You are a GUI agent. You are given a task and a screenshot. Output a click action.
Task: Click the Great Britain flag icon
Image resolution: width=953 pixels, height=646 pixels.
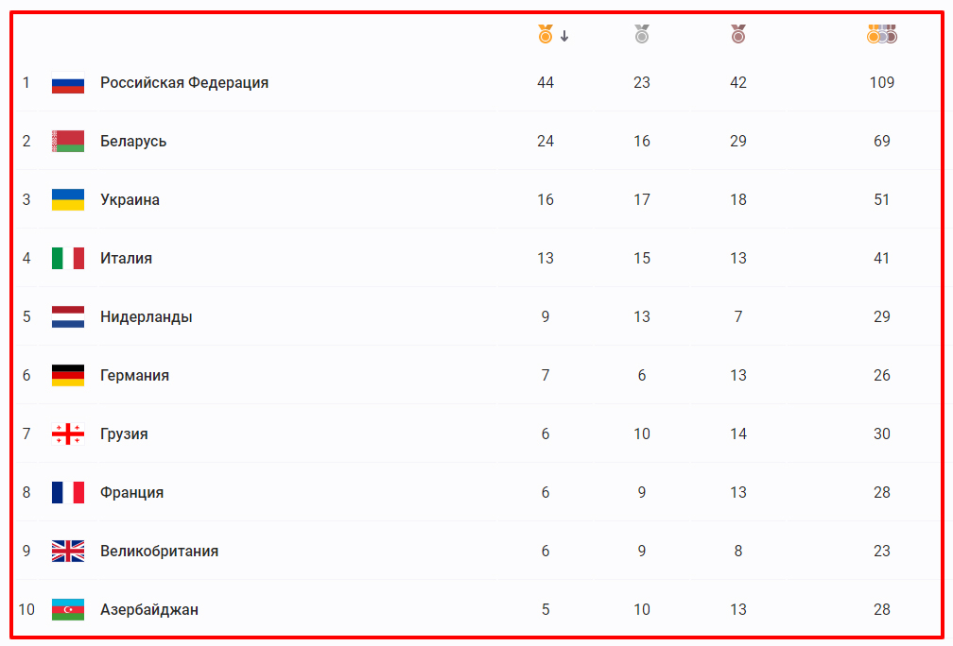point(68,552)
